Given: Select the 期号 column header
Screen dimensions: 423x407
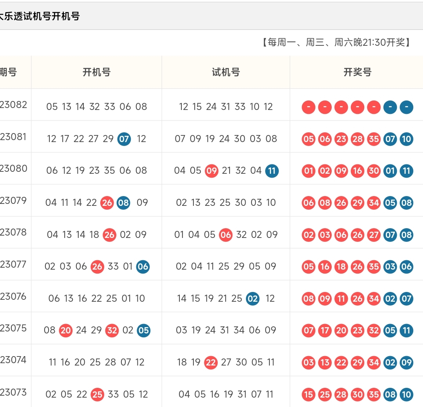Looking at the screenshot, I should pos(8,72).
